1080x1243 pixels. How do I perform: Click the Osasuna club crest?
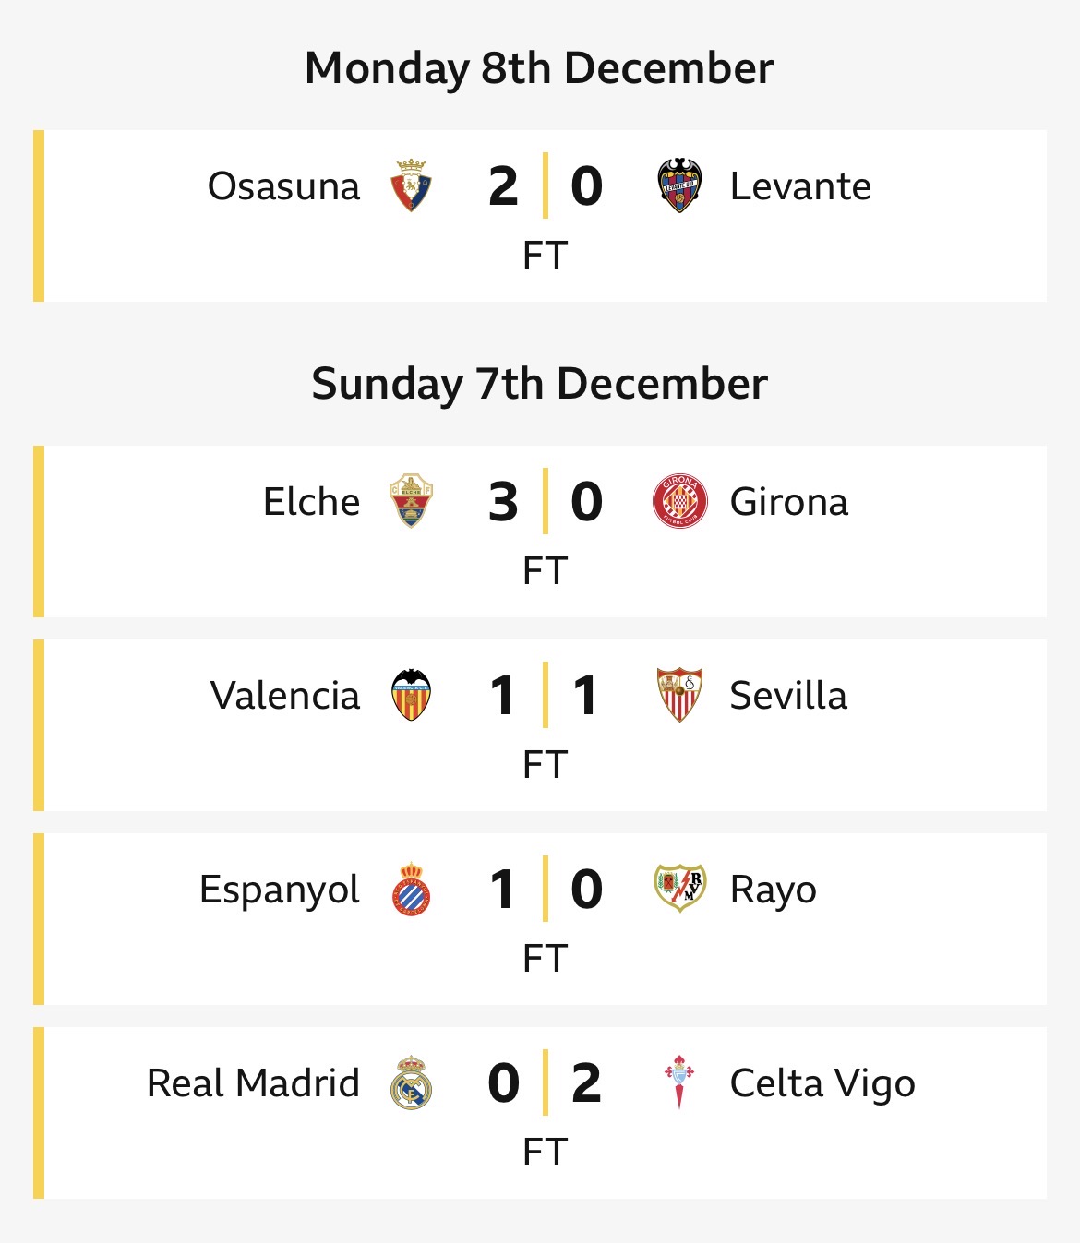pyautogui.click(x=411, y=185)
